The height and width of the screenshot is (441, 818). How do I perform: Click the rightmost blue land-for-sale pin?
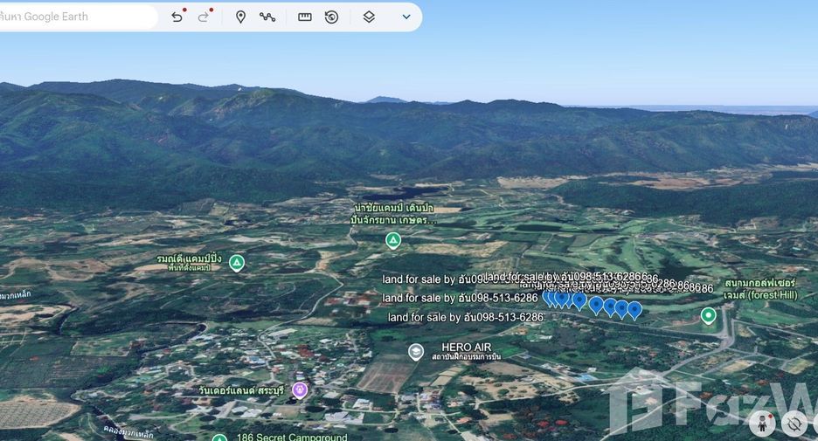[x=634, y=310]
